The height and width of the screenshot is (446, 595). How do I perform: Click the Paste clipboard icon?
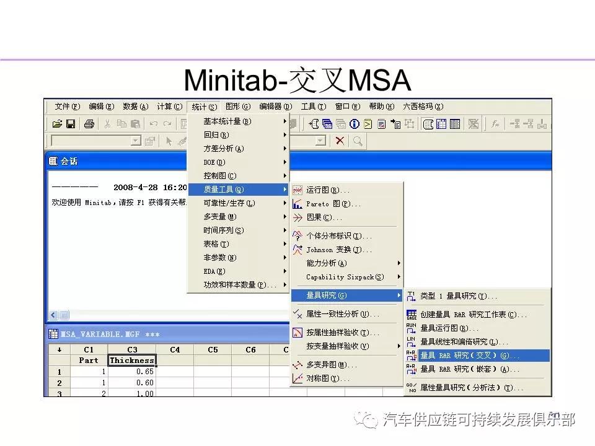point(135,124)
